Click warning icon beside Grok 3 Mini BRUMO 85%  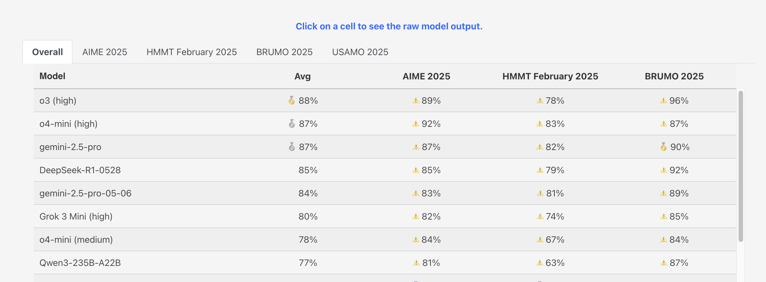(x=663, y=216)
